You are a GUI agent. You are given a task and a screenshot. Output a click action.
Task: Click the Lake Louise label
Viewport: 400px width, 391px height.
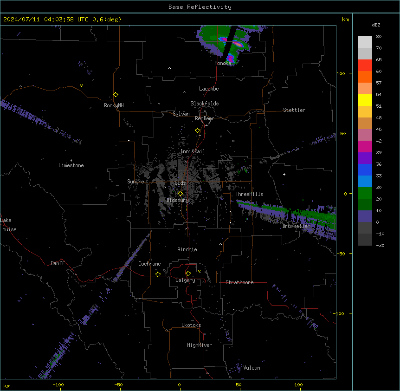pyautogui.click(x=8, y=225)
